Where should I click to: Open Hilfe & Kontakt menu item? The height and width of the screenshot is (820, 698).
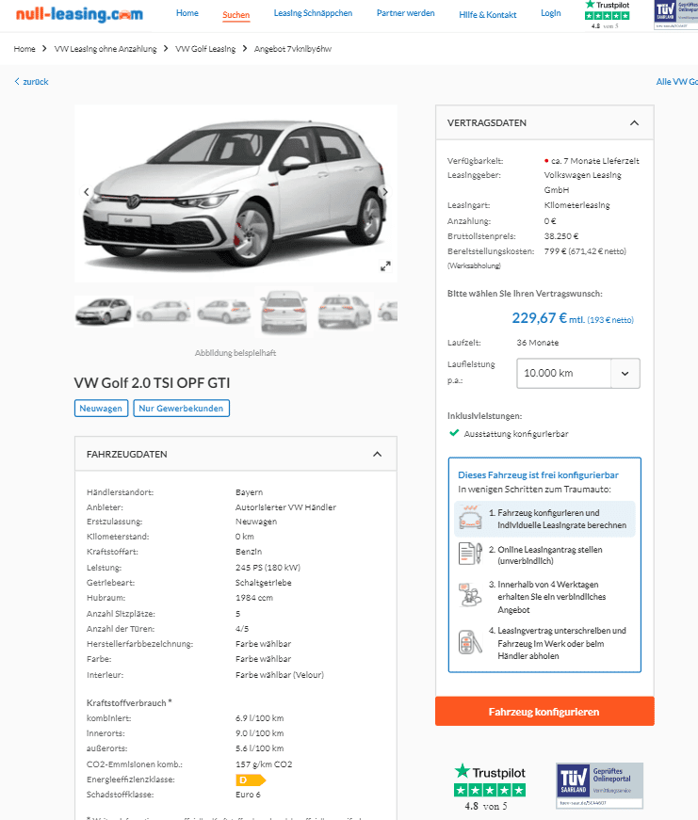[488, 15]
